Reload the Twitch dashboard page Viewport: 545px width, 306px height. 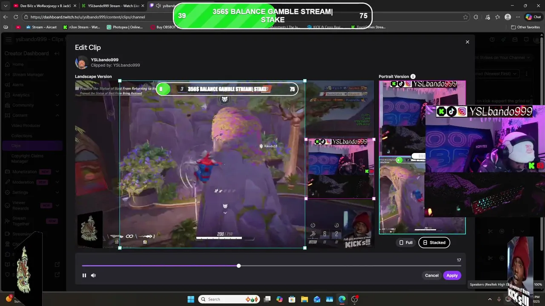pos(16,17)
